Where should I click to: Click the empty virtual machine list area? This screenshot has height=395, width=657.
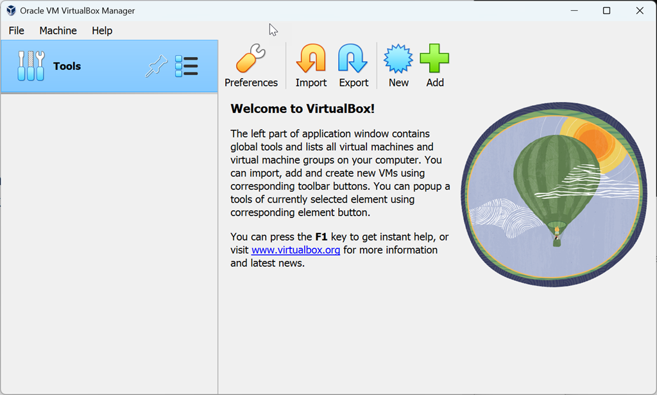coord(109,244)
